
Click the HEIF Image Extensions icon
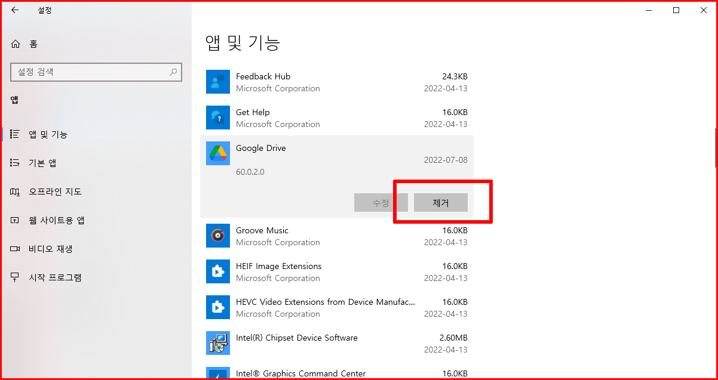pyautogui.click(x=218, y=271)
